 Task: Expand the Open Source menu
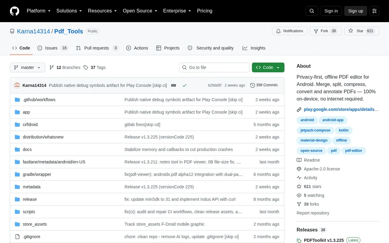point(140,11)
